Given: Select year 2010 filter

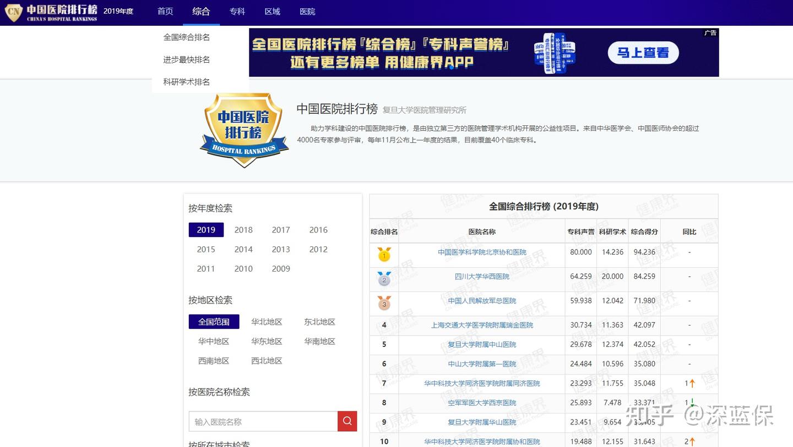Looking at the screenshot, I should click(x=243, y=269).
